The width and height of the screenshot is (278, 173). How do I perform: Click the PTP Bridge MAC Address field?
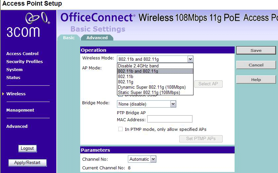170,119
